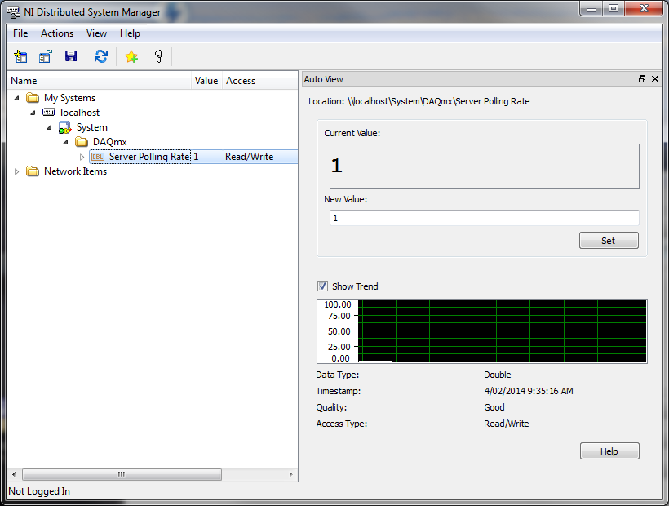Click the probe icon in the toolbar
The image size is (669, 506).
(157, 56)
